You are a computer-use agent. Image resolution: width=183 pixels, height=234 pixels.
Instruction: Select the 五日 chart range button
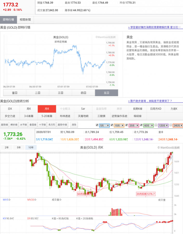tap(106, 93)
